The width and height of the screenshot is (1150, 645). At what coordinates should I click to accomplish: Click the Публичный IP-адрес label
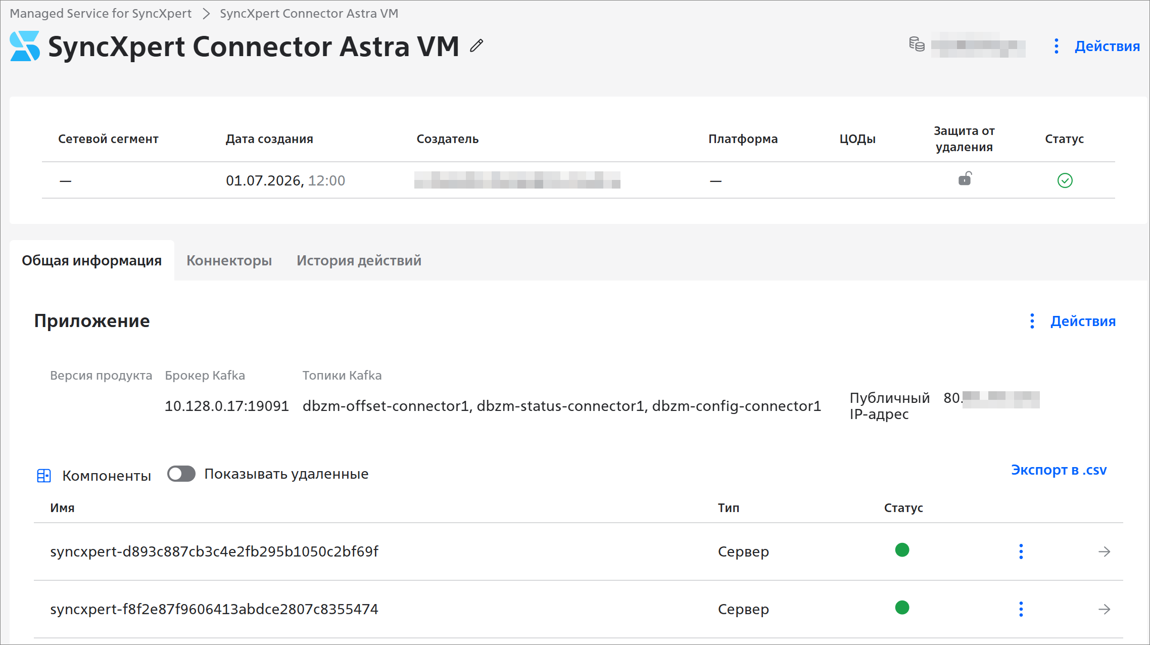890,406
